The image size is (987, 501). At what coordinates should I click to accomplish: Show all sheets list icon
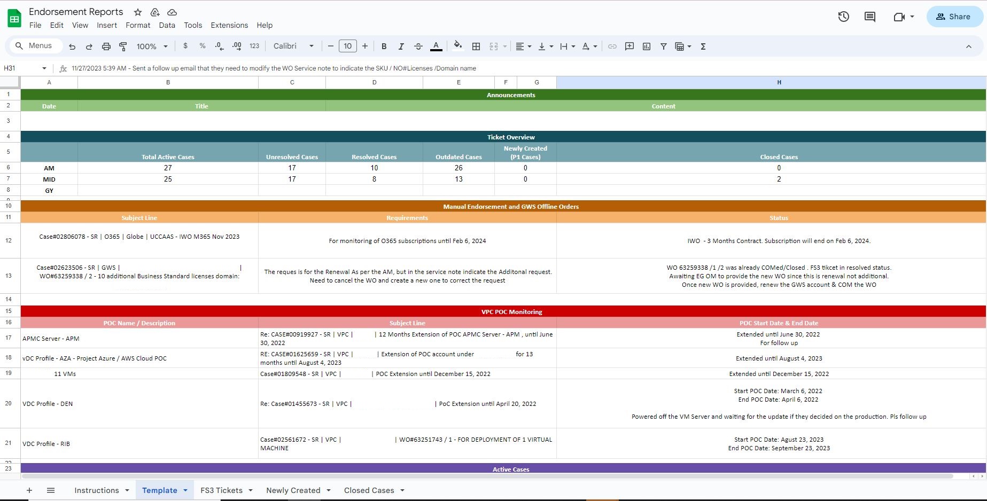[x=51, y=490]
